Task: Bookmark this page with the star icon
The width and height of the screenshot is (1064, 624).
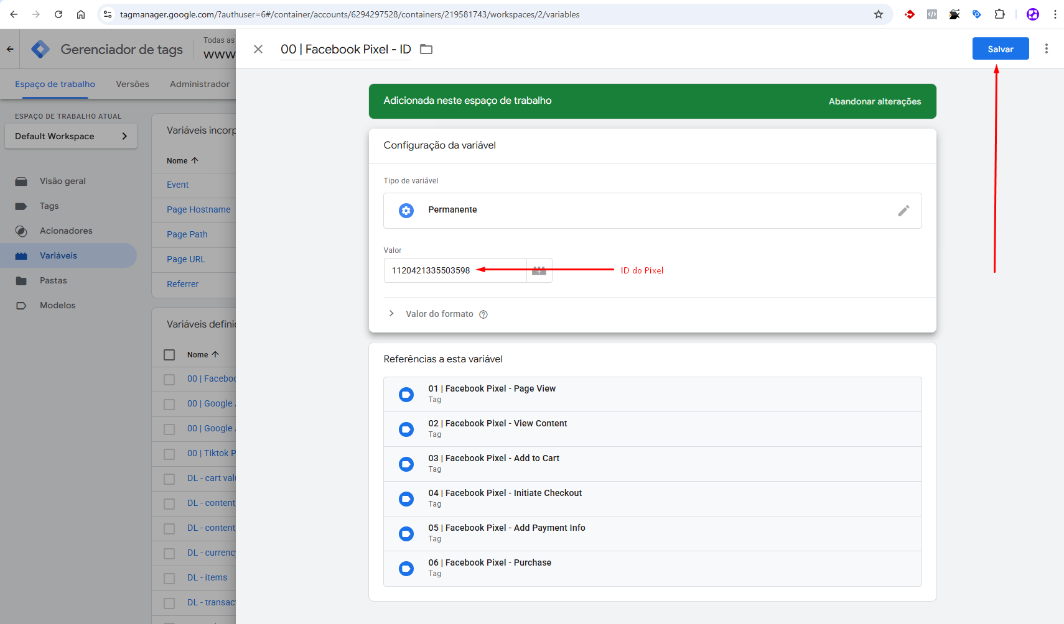Action: pos(879,14)
